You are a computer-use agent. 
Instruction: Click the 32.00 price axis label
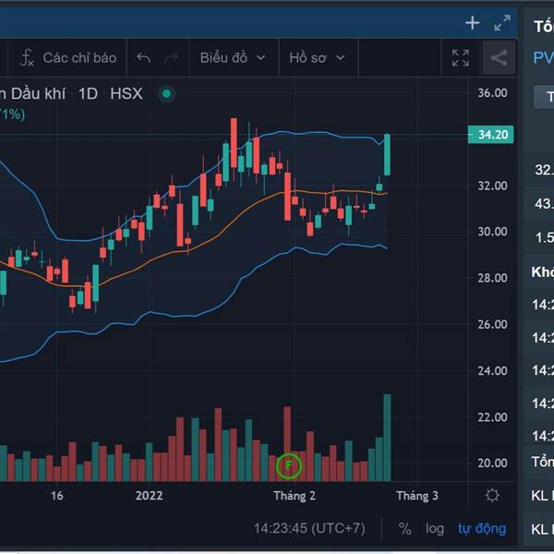[492, 186]
